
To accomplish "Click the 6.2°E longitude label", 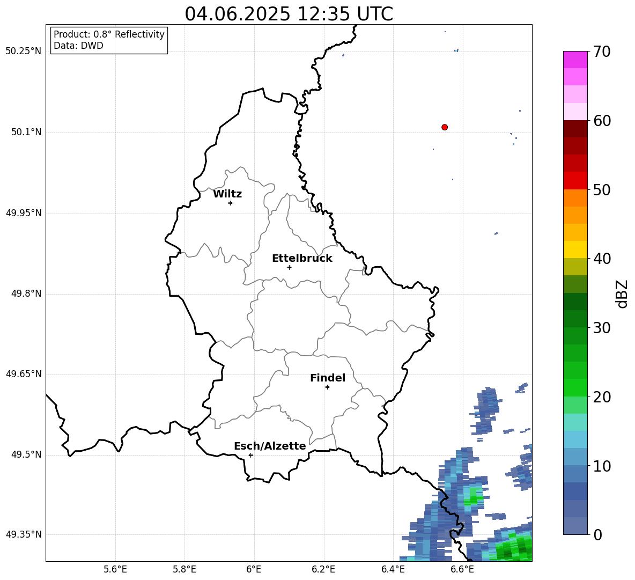I will coord(323,569).
